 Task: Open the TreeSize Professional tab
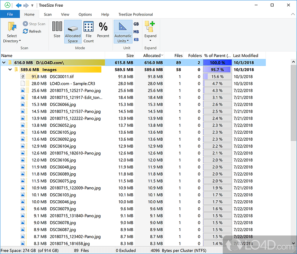(x=136, y=14)
